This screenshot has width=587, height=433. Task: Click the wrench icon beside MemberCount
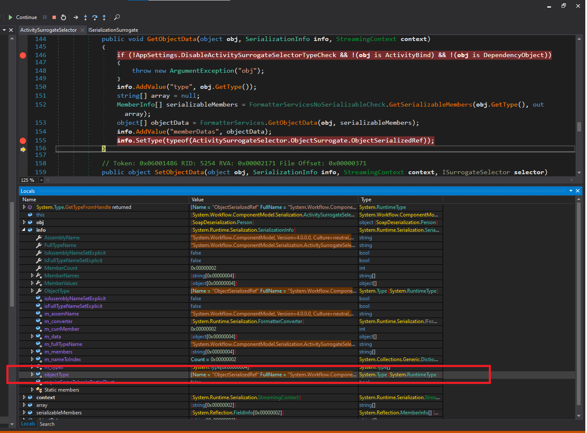(39, 268)
